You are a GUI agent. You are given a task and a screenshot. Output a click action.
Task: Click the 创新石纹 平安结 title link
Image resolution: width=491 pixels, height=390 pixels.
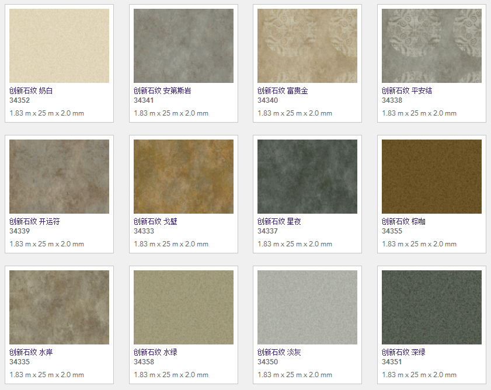pos(407,91)
